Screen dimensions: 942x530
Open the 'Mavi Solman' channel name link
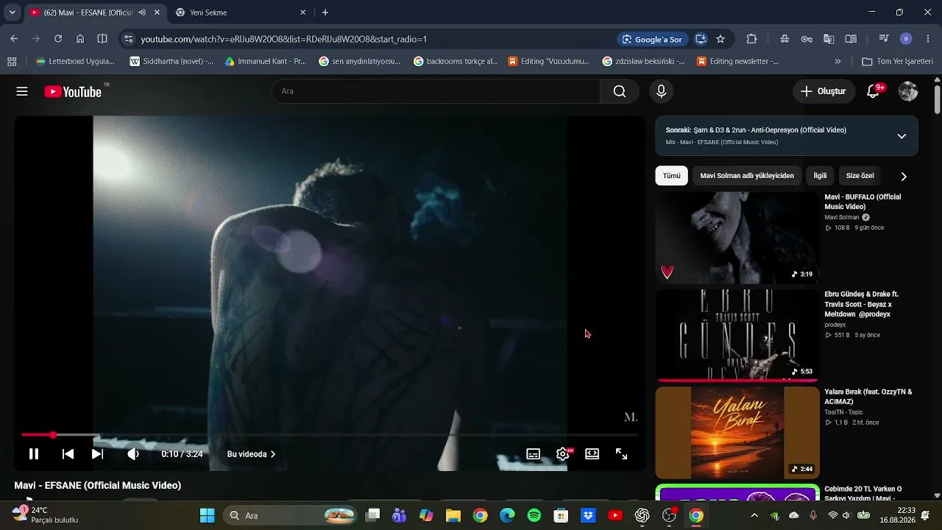pyautogui.click(x=842, y=218)
